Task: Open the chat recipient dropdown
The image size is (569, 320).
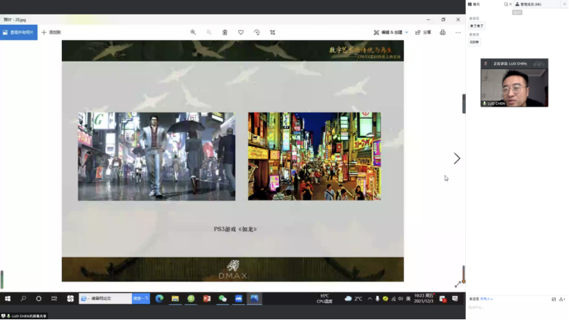Action: [486, 299]
